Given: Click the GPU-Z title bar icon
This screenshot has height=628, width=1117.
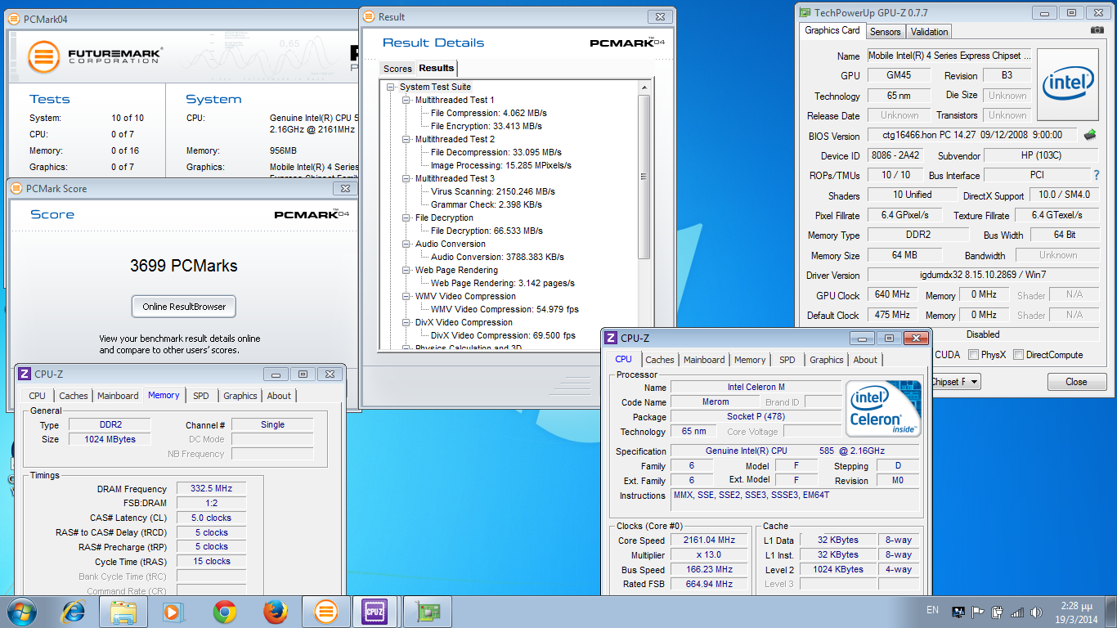Looking at the screenshot, I should point(805,12).
